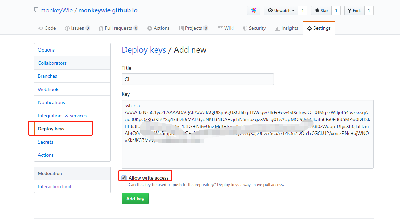Click the Insights tab graph icon
400x219 pixels.
click(277, 28)
